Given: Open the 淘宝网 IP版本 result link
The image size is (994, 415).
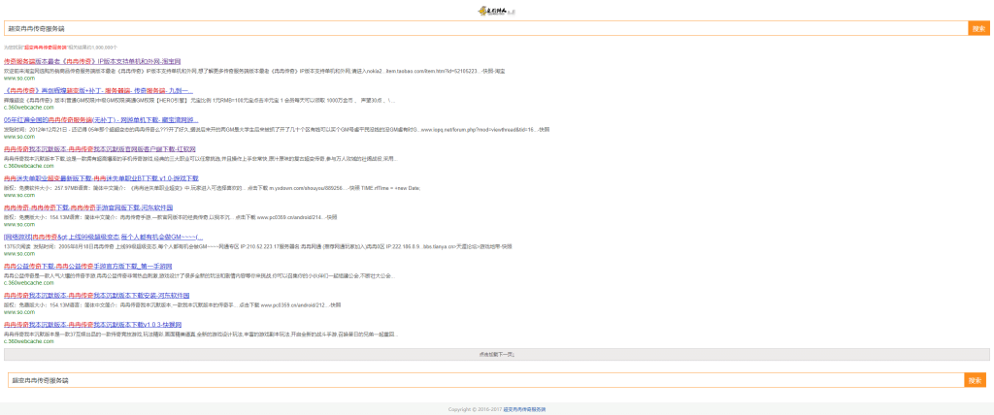Looking at the screenshot, I should pos(92,61).
